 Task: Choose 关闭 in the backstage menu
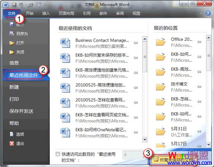[x=16, y=52]
